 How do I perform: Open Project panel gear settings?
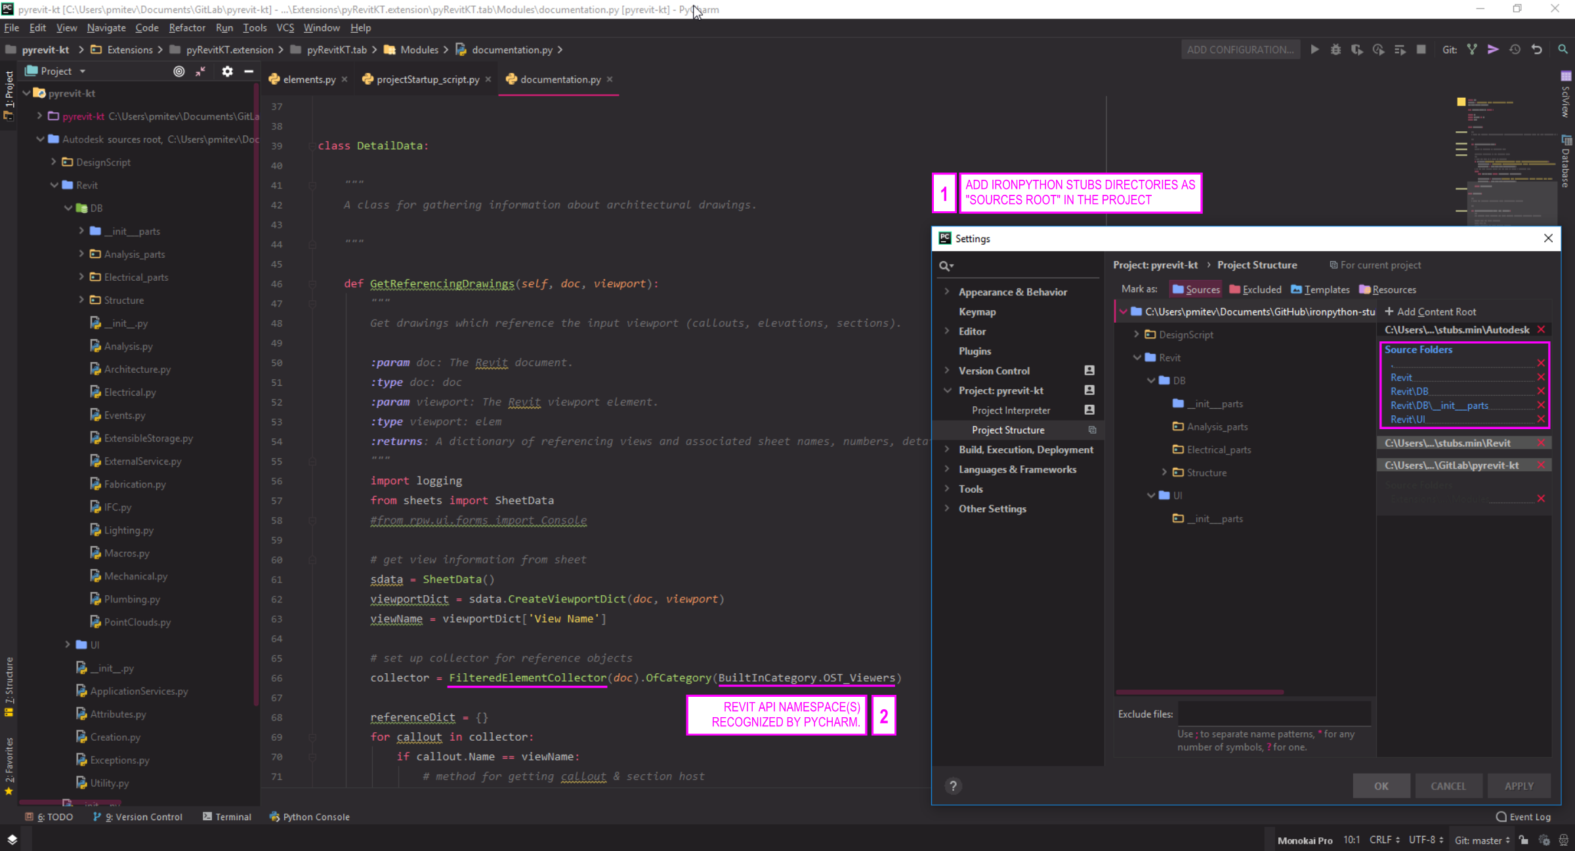[x=227, y=71]
